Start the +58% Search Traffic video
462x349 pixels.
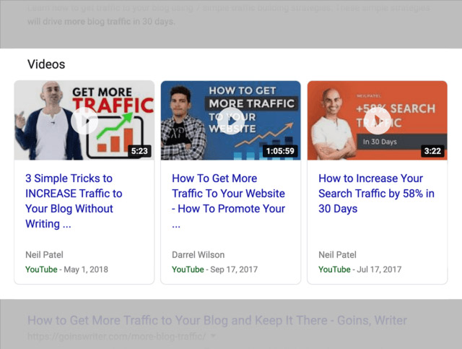pyautogui.click(x=377, y=120)
